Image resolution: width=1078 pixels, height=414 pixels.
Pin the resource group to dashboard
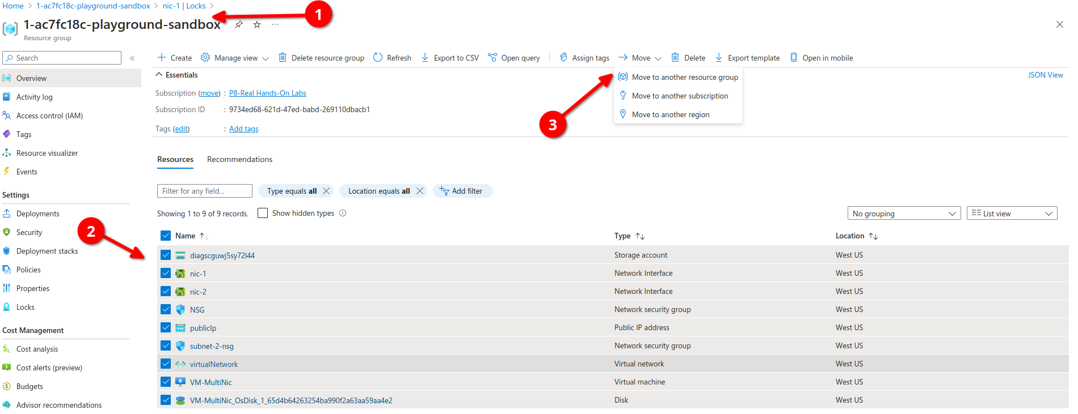coord(239,24)
